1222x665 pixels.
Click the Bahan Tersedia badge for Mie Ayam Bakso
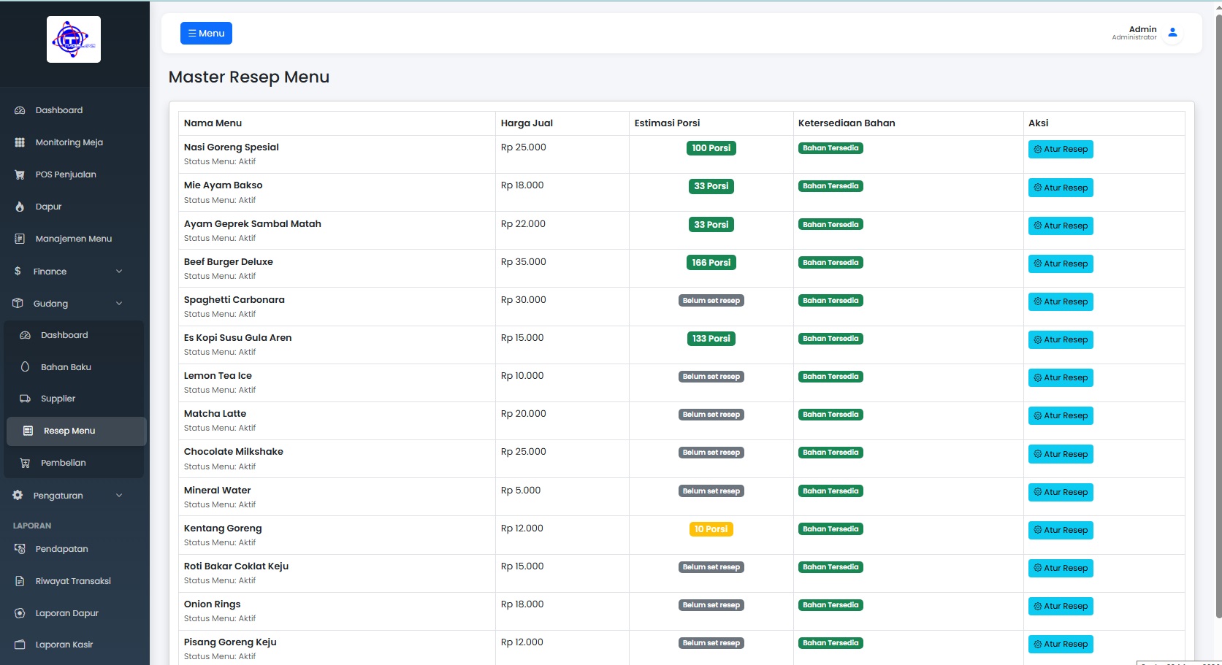[830, 186]
